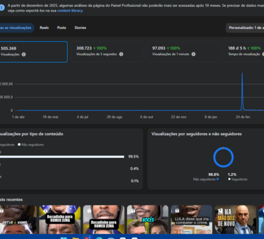Click the white 99.5% horizontal bar
The image size is (264, 239).
62,157
